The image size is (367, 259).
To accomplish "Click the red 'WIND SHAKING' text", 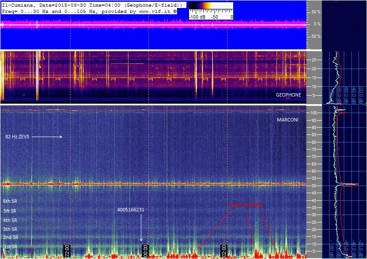I will pyautogui.click(x=246, y=205).
